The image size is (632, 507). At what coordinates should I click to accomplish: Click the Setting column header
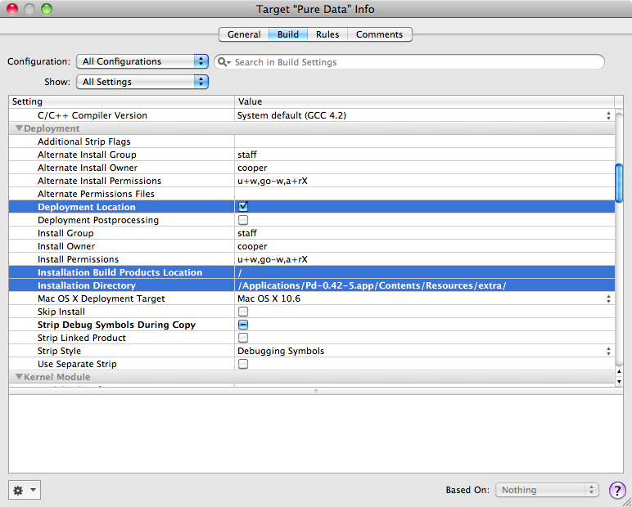pyautogui.click(x=122, y=101)
